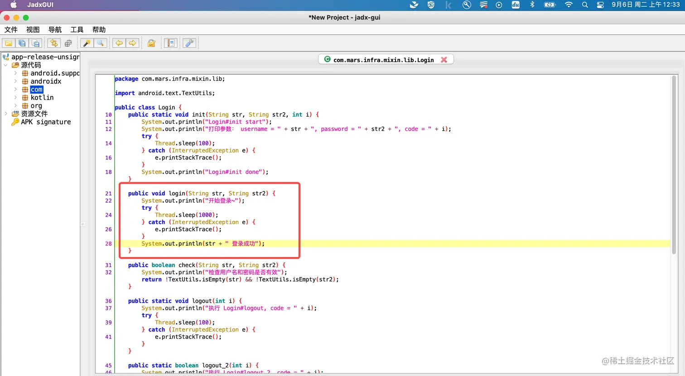Open class search with the magnifier icon

point(100,43)
